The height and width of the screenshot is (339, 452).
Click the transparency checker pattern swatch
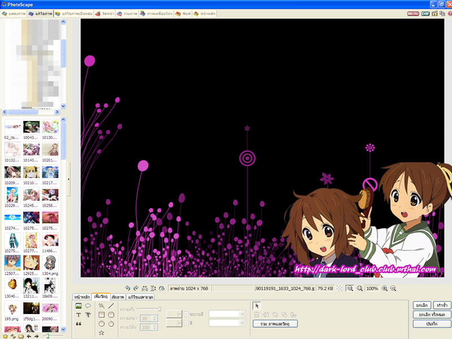coord(340,288)
